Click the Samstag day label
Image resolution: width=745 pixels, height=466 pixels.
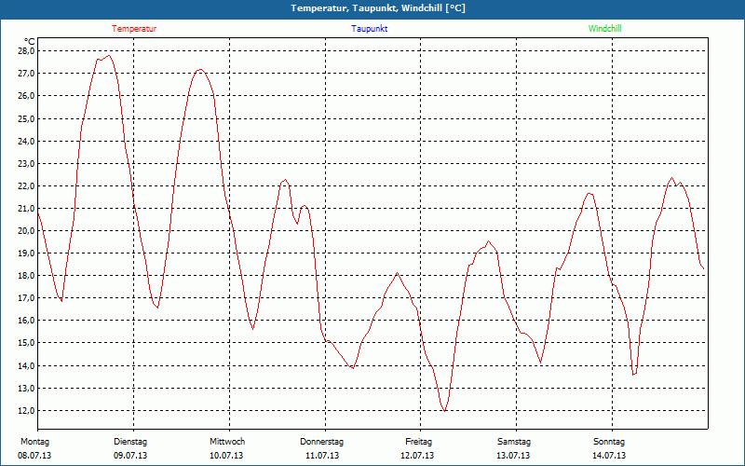point(514,442)
